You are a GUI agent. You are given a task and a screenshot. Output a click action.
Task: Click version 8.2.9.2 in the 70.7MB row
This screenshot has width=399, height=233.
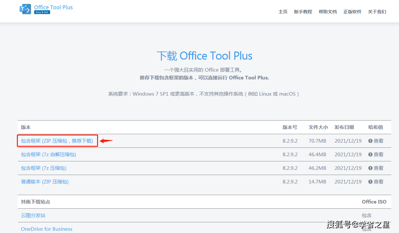[290, 141]
